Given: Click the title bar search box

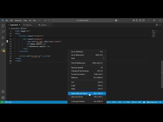Looking at the screenshot, I should [x=83, y=20].
